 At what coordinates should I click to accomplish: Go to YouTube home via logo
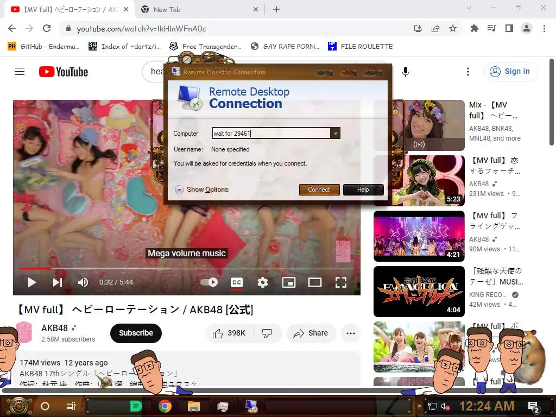point(64,72)
